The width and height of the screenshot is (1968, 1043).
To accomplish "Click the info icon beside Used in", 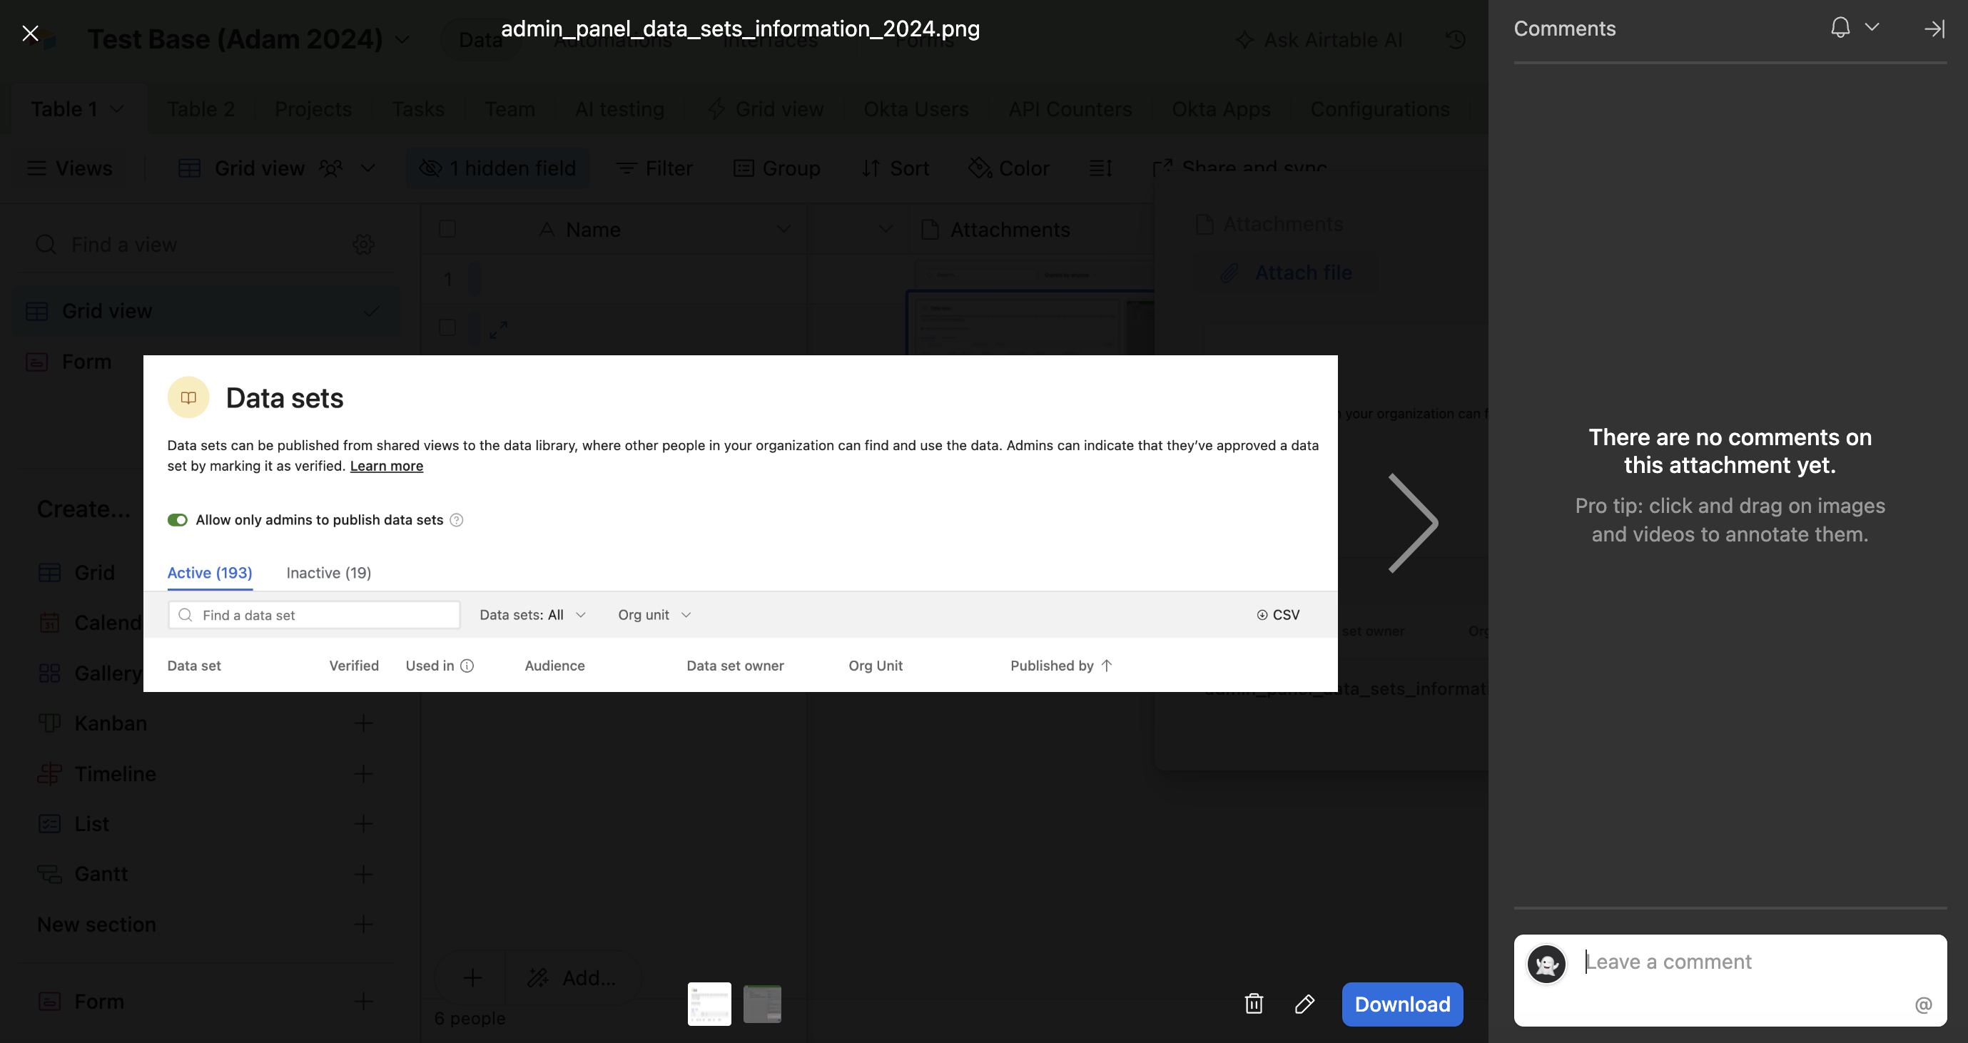I will [467, 665].
